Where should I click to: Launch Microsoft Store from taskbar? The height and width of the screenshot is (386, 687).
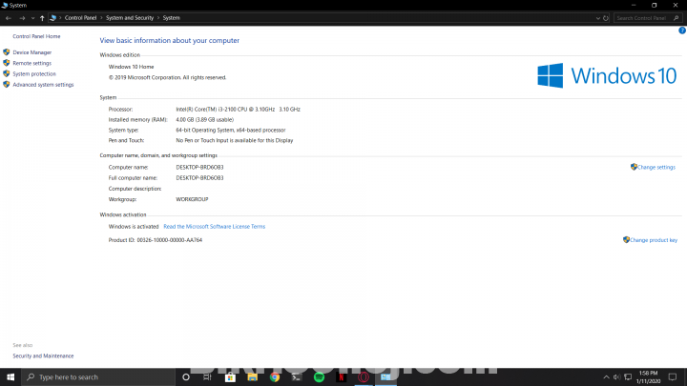tap(230, 376)
